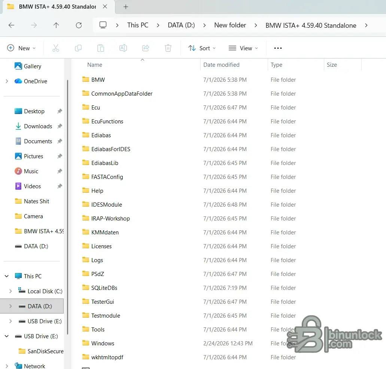
Task: Open the Sort dropdown menu
Action: click(x=202, y=48)
